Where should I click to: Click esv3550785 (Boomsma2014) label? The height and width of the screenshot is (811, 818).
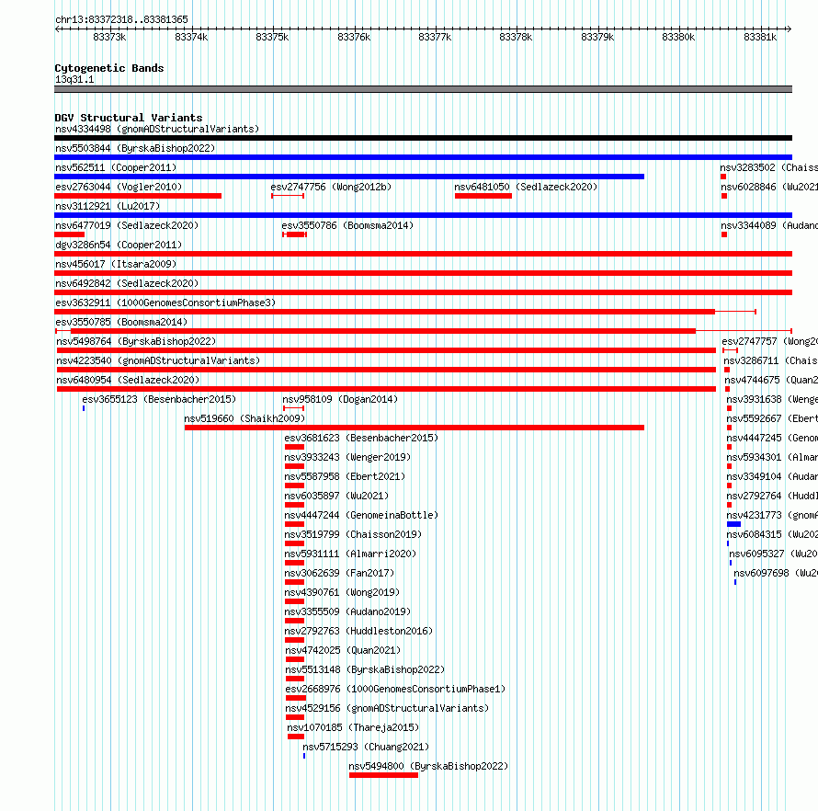(x=121, y=322)
